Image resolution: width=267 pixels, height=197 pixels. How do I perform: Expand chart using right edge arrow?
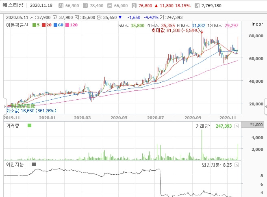point(266,107)
